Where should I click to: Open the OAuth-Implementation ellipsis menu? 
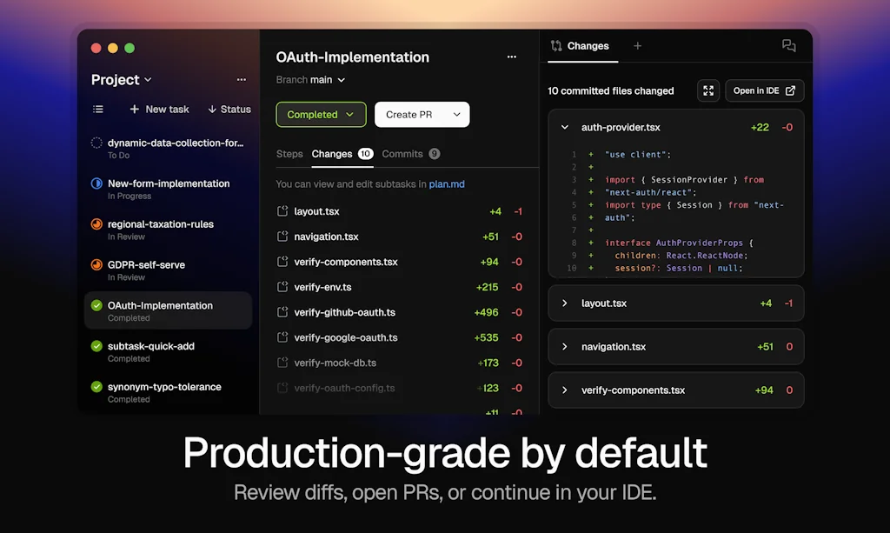click(511, 57)
